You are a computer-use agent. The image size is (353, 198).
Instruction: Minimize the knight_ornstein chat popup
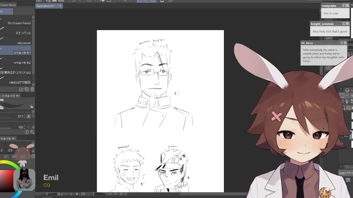click(x=344, y=24)
